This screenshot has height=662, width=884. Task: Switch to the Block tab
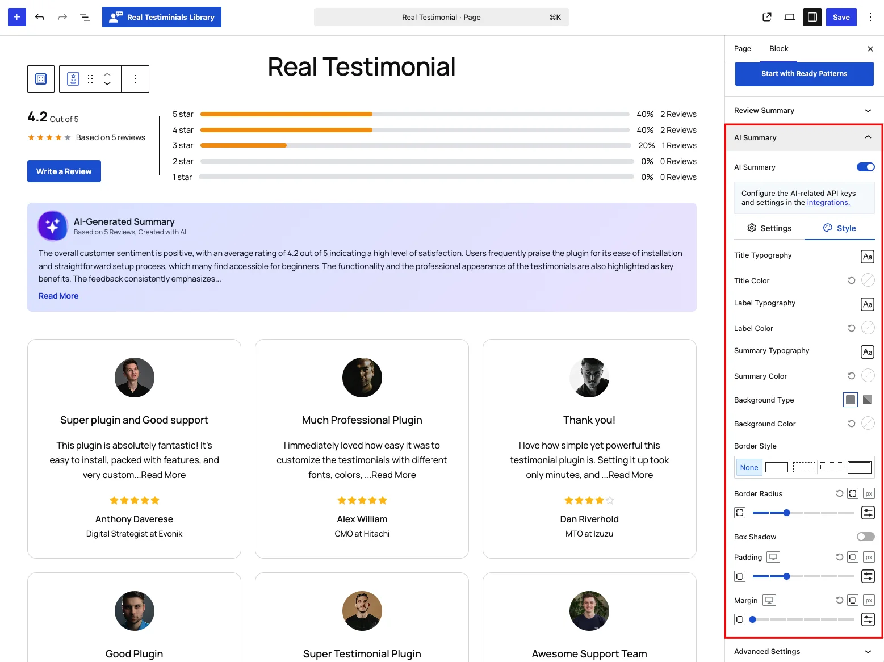click(779, 49)
